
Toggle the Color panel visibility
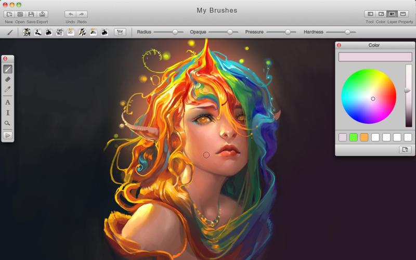(x=381, y=14)
